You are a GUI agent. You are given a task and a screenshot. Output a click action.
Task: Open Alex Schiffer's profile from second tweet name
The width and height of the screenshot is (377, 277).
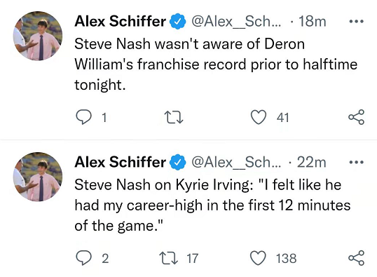pos(121,162)
